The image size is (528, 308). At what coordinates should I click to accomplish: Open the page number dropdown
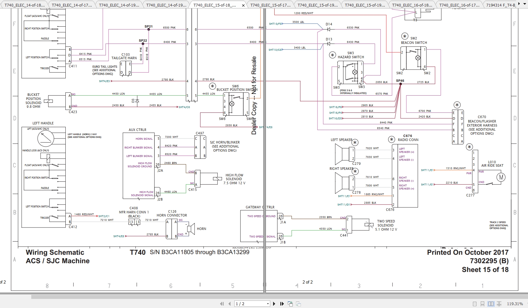tap(268, 303)
